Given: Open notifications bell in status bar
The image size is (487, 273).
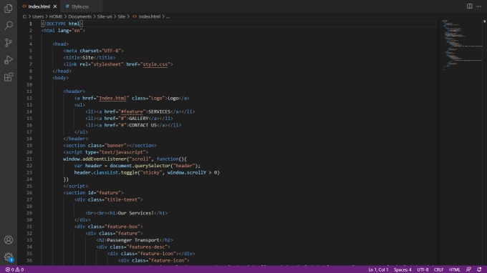Looking at the screenshot, I should pyautogui.click(x=479, y=269).
